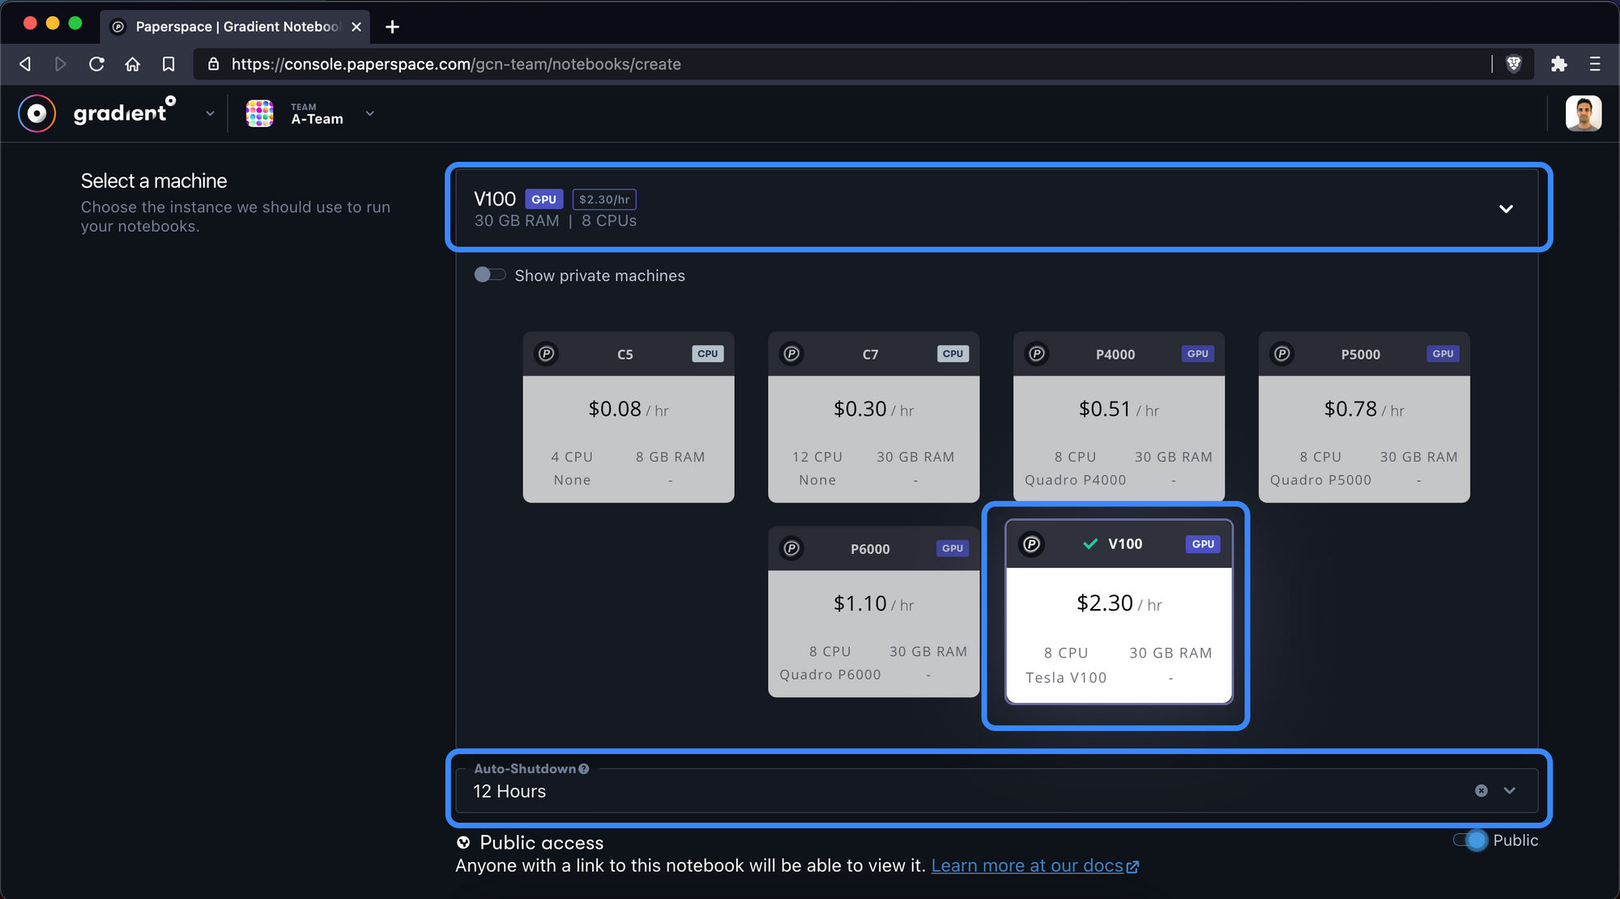Click the Auto-Shutdown help question icon
Viewport: 1620px width, 899px height.
coord(584,769)
